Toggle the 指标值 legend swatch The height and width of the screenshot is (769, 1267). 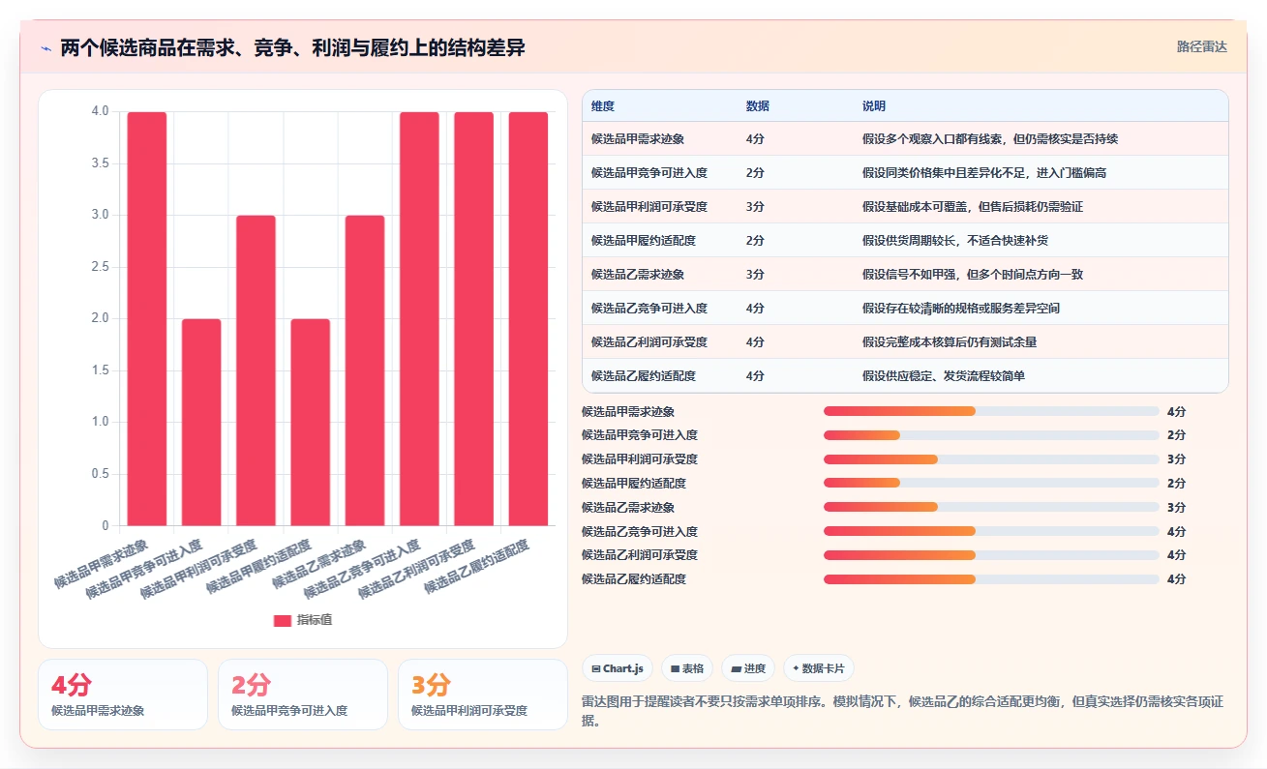[x=282, y=620]
